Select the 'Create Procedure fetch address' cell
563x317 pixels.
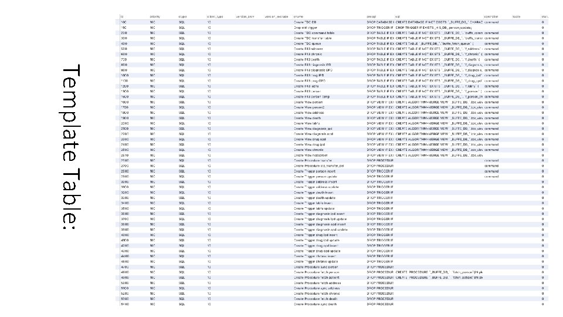tap(317, 283)
